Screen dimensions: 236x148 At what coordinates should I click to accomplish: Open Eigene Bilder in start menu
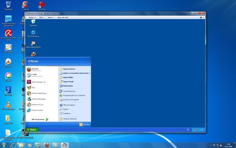75,77
